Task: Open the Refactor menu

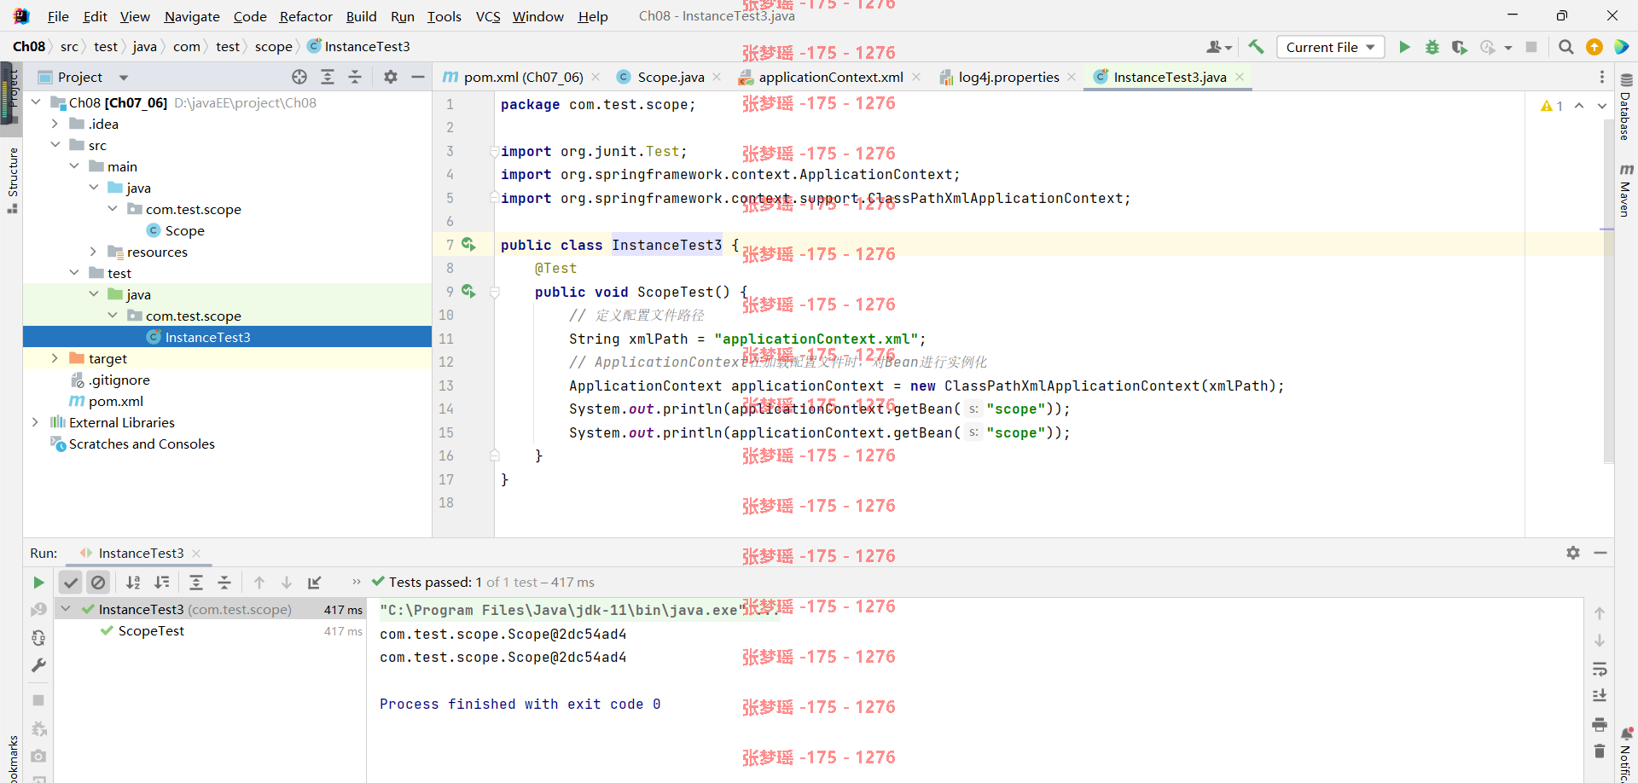Action: (305, 16)
